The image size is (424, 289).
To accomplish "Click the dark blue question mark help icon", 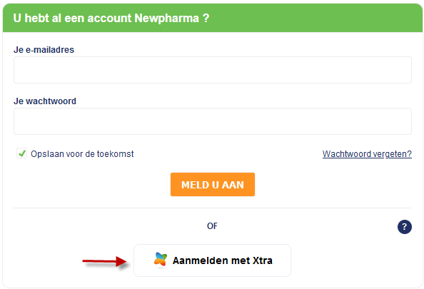I will pyautogui.click(x=404, y=226).
